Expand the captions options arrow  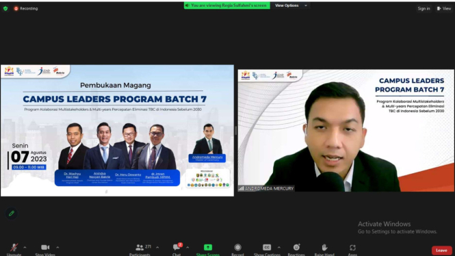[279, 248]
